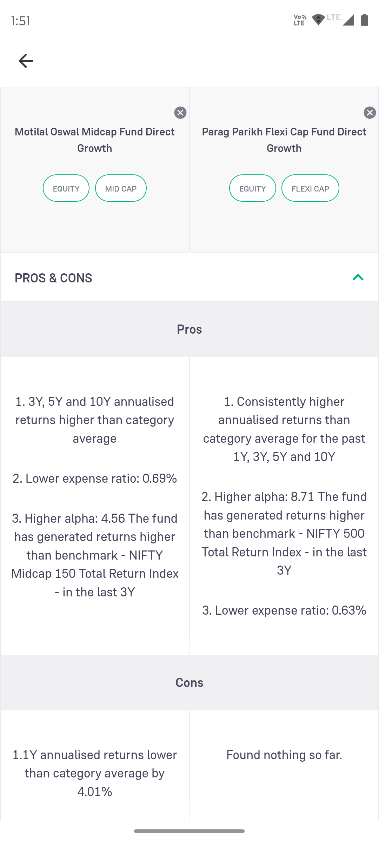Screen dimensions: 379x842
Task: Tap the bottom home gesture bar
Action: [189, 831]
